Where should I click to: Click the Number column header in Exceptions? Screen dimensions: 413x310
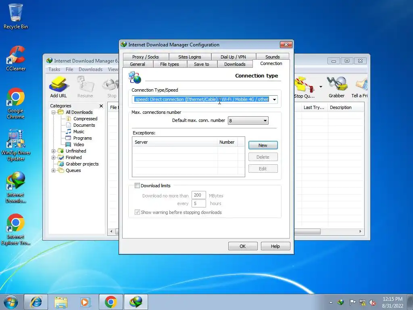pos(227,142)
